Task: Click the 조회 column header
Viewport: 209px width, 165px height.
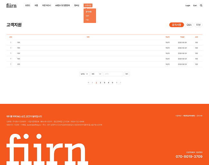Action: pyautogui.click(x=196, y=37)
